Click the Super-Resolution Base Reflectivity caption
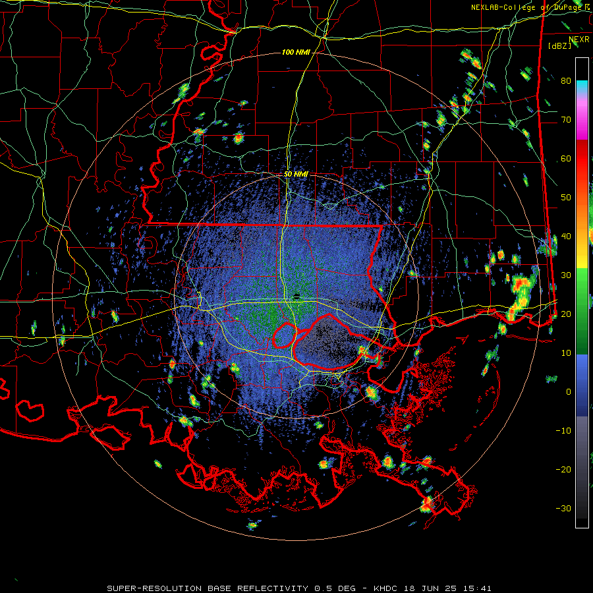Image resolution: width=593 pixels, height=593 pixels. pyautogui.click(x=300, y=588)
